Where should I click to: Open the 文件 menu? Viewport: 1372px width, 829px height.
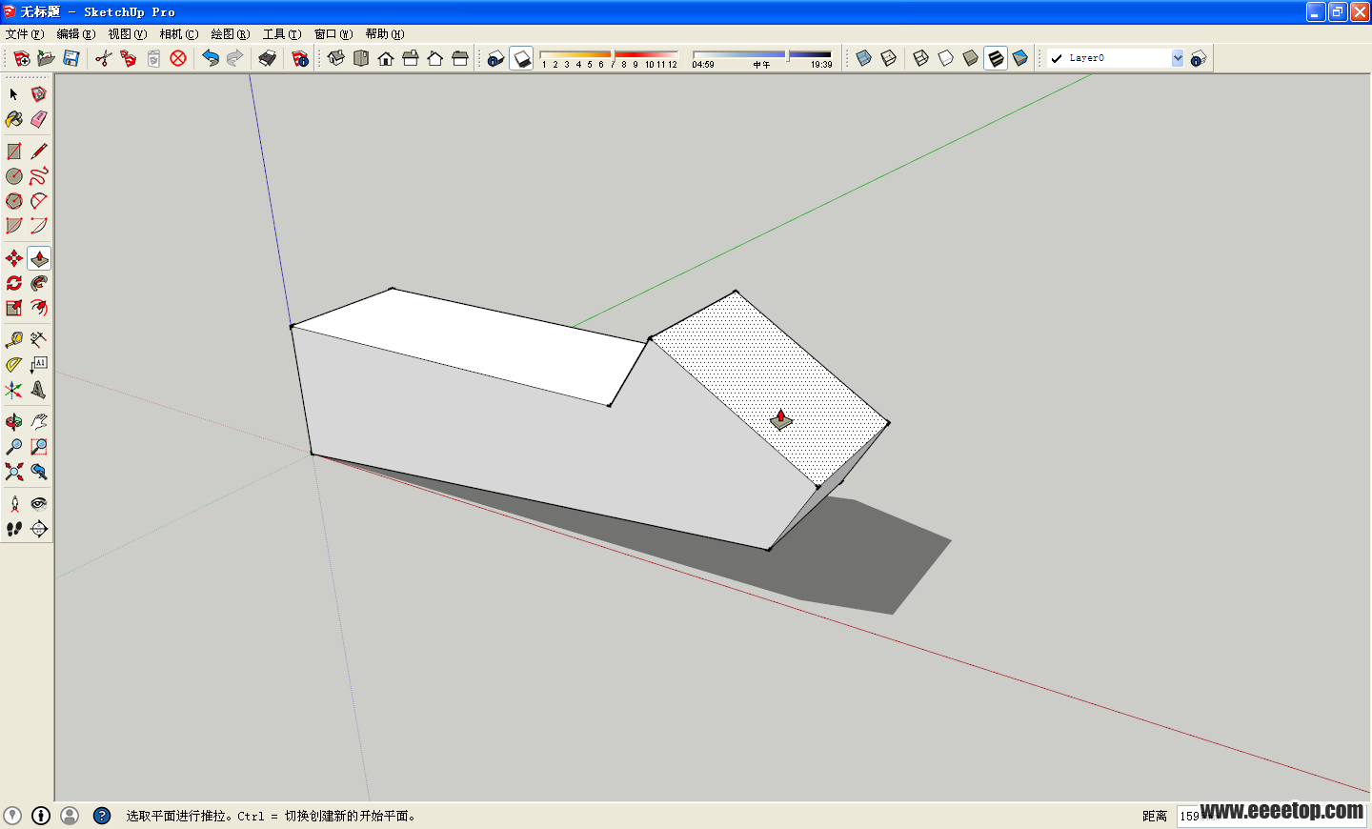(25, 34)
